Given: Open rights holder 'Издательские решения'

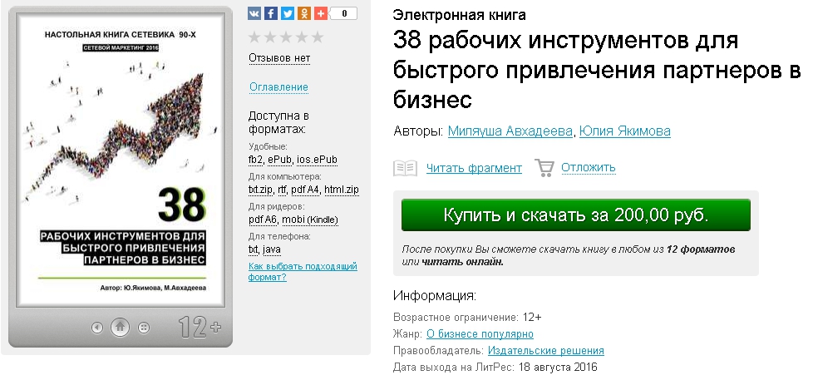Looking at the screenshot, I should 546,351.
